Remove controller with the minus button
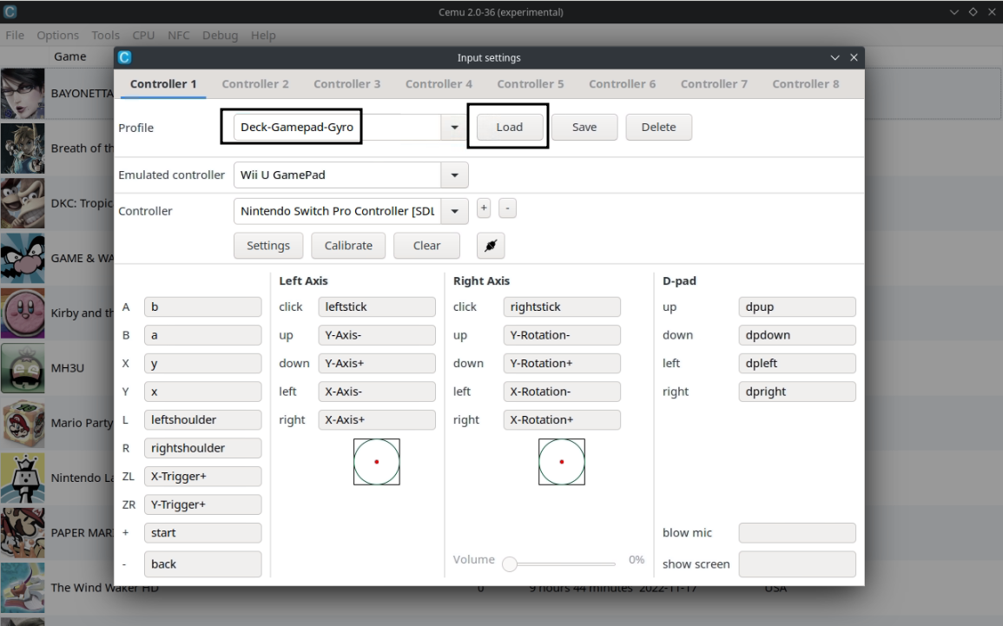1003x626 pixels. 507,208
